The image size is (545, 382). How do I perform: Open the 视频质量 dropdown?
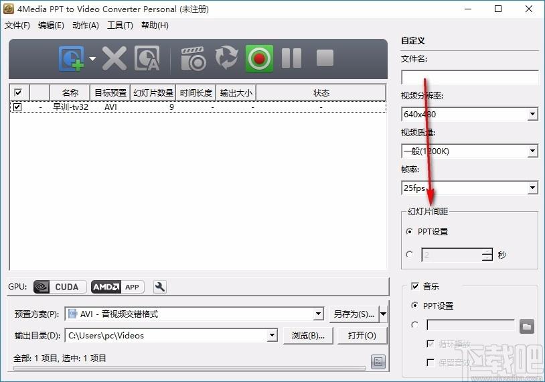pos(532,151)
